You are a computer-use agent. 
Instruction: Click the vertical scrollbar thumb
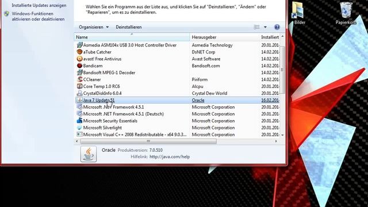click(282, 70)
